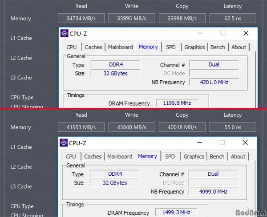Click L1 Cache label in lower benchmark panel
Viewport: 267px width, 217px height.
(x=21, y=147)
